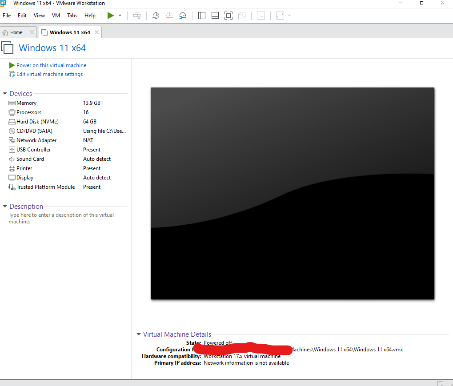
Task: Click Power on this virtual machine link
Action: (51, 65)
